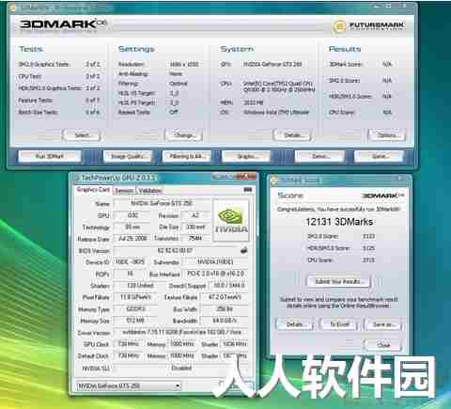Click Save as... in Score window
The image size is (451, 409).
[x=382, y=324]
